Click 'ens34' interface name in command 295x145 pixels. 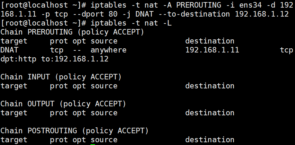coord(250,5)
